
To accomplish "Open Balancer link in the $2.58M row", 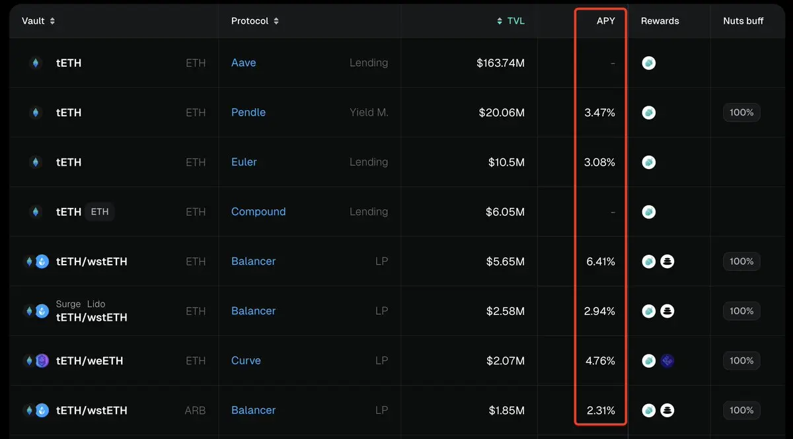I will tap(253, 311).
